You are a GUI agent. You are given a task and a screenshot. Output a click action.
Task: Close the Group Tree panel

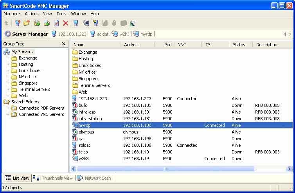[64, 44]
